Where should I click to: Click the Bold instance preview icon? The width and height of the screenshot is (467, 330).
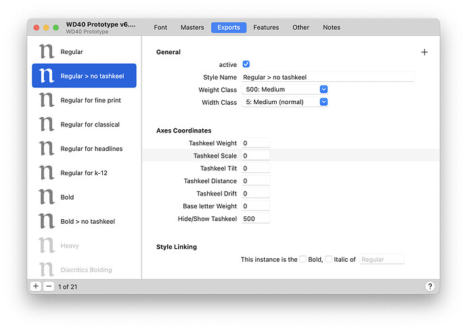(x=46, y=197)
